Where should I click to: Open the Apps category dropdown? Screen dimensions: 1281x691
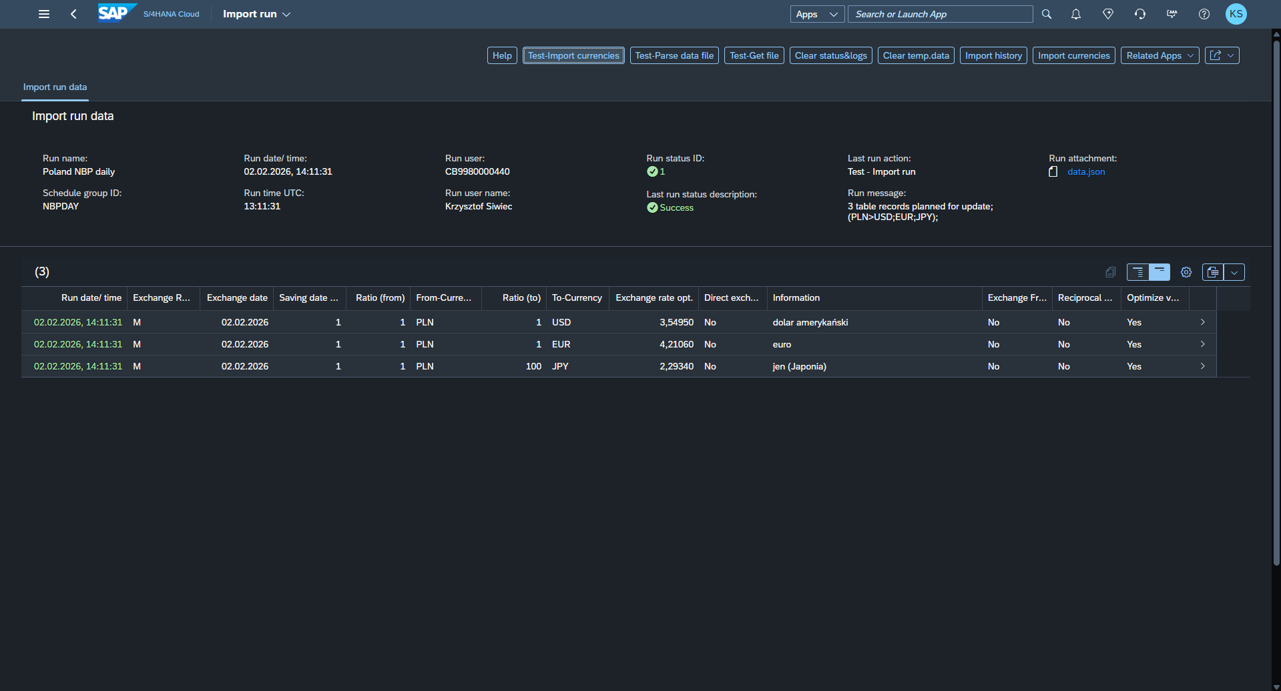(816, 14)
